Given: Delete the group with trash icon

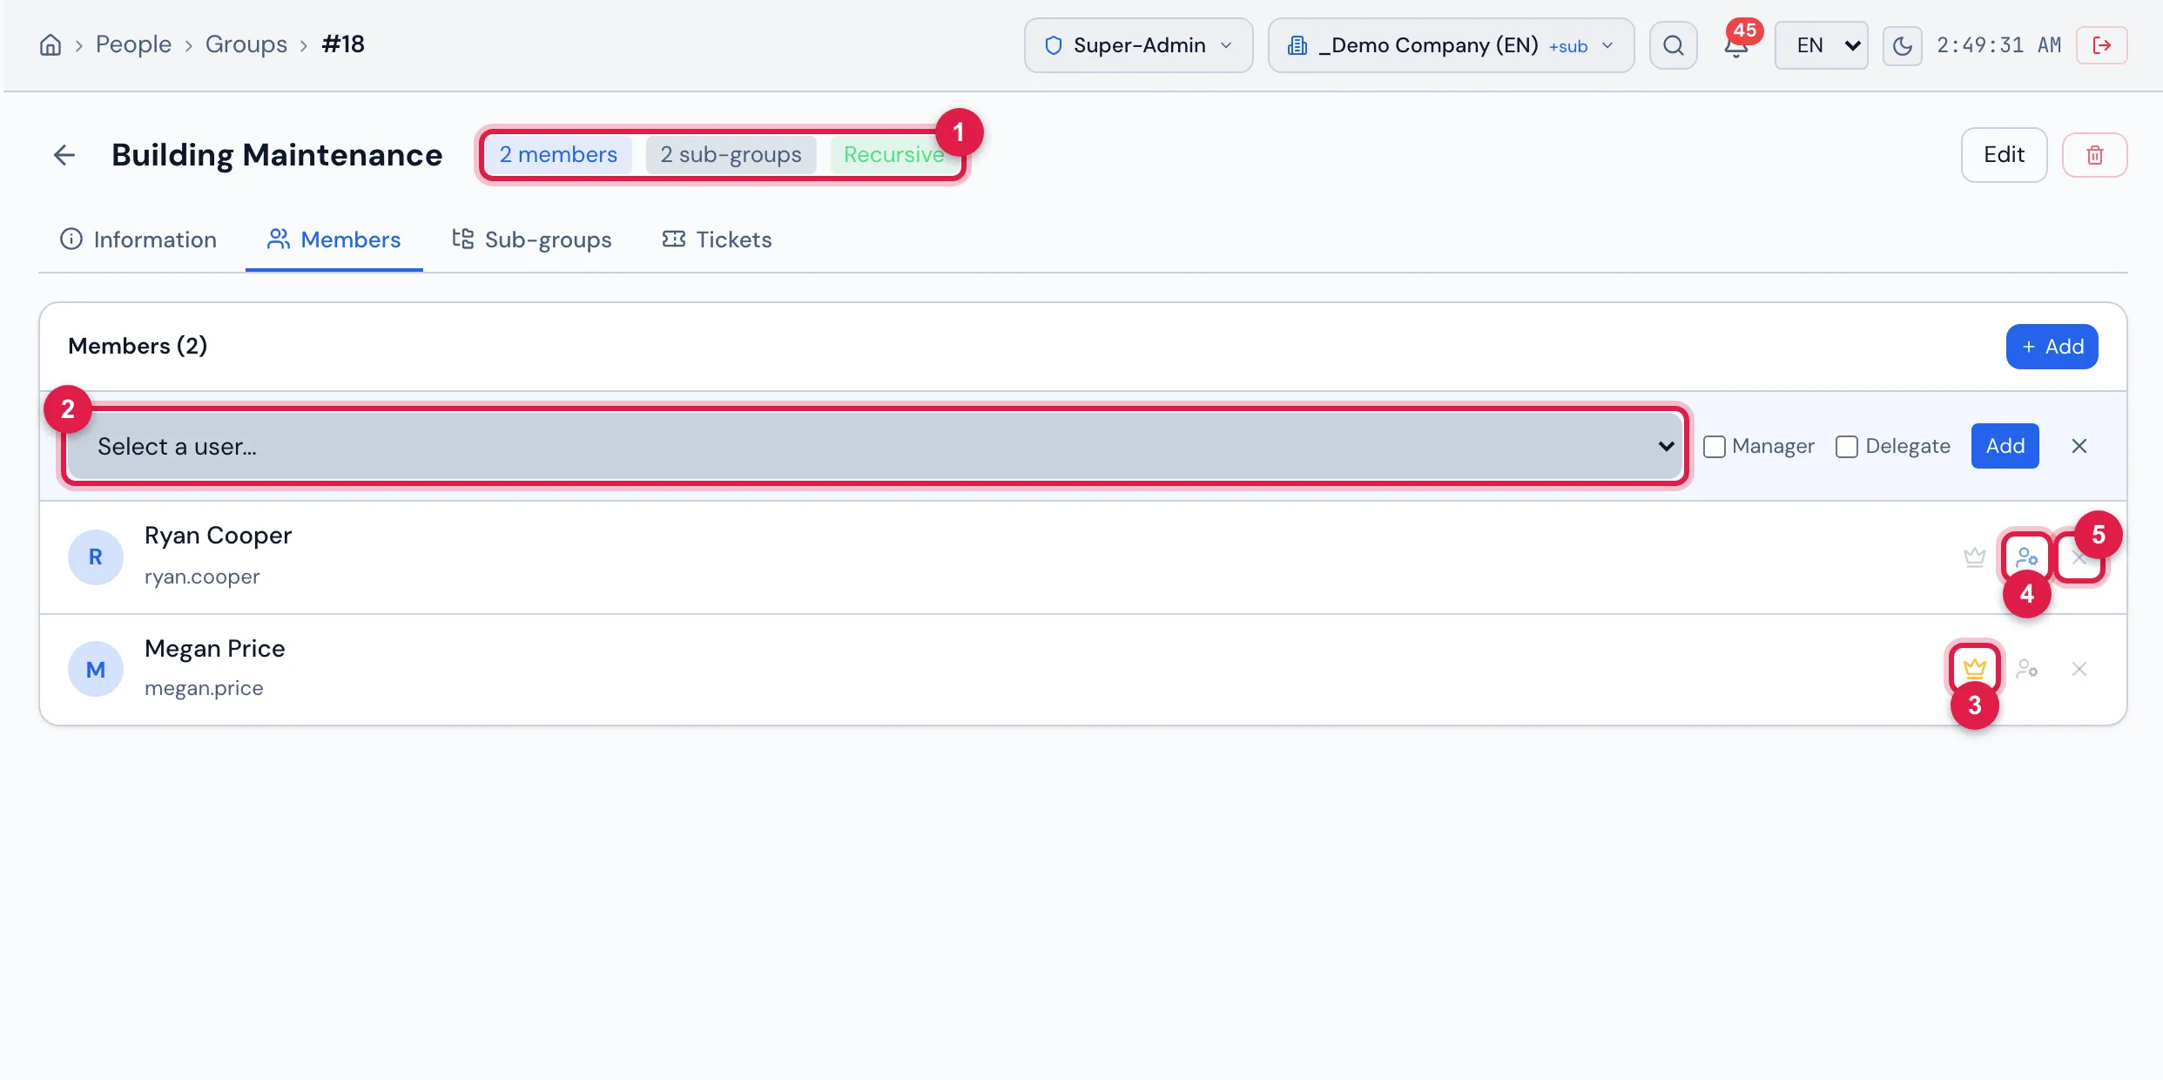Looking at the screenshot, I should click(2094, 155).
